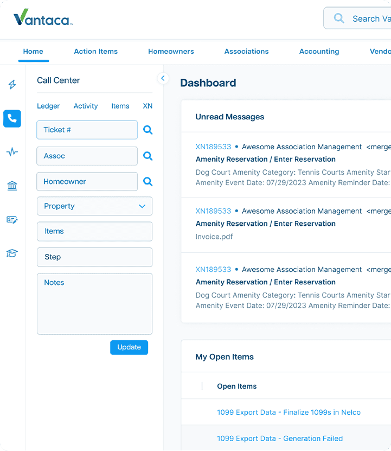Search by ticket number magnifier icon

tap(148, 130)
